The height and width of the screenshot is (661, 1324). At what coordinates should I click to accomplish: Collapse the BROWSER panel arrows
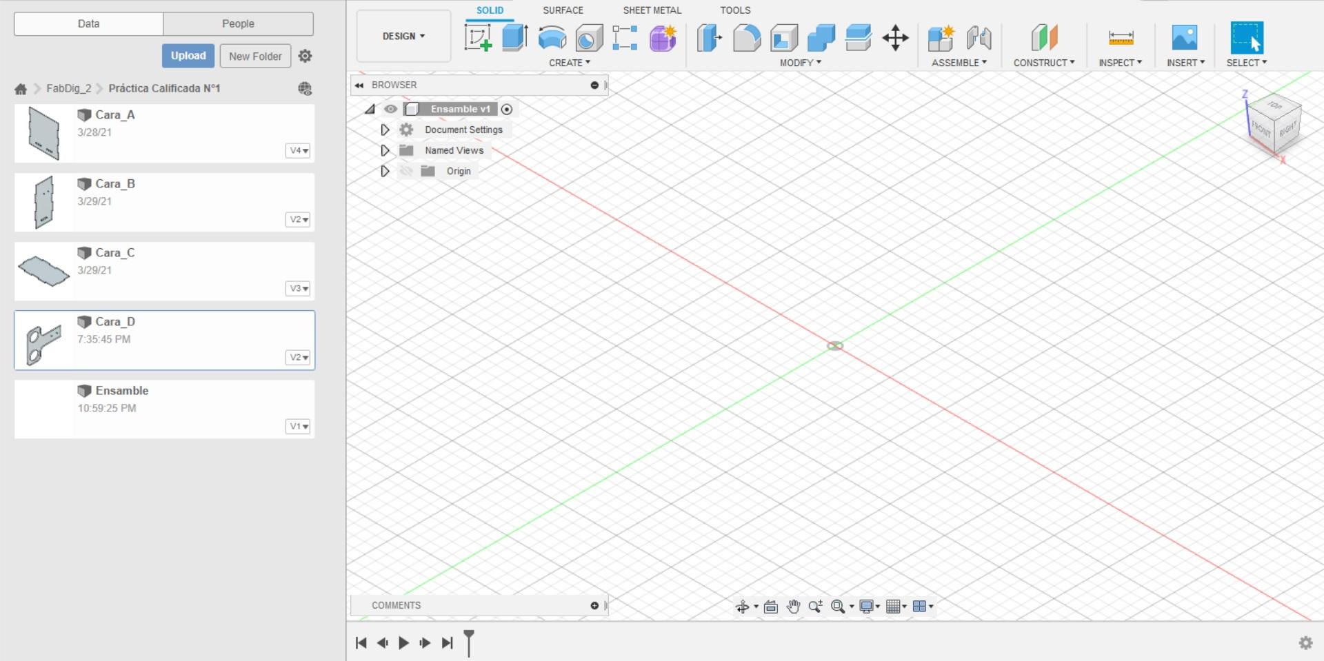[x=359, y=85]
